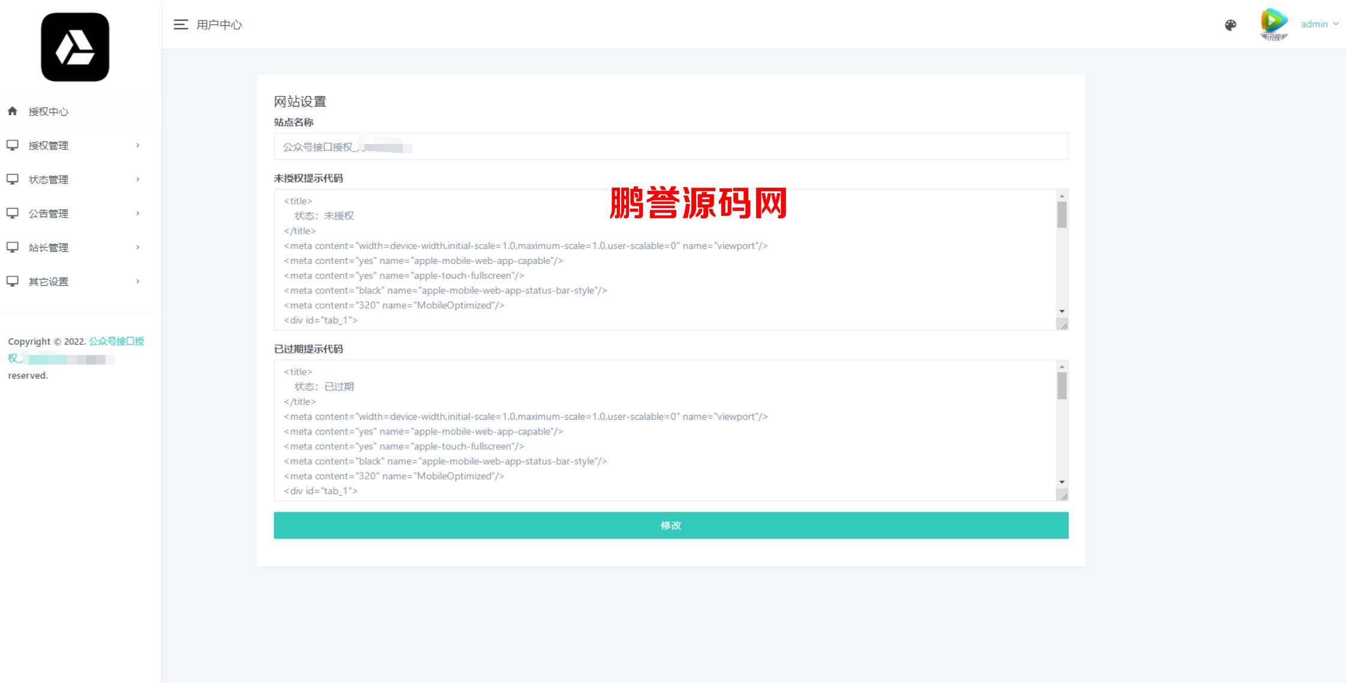Expand the 状态管理 chevron
This screenshot has height=683, width=1346.
(138, 179)
